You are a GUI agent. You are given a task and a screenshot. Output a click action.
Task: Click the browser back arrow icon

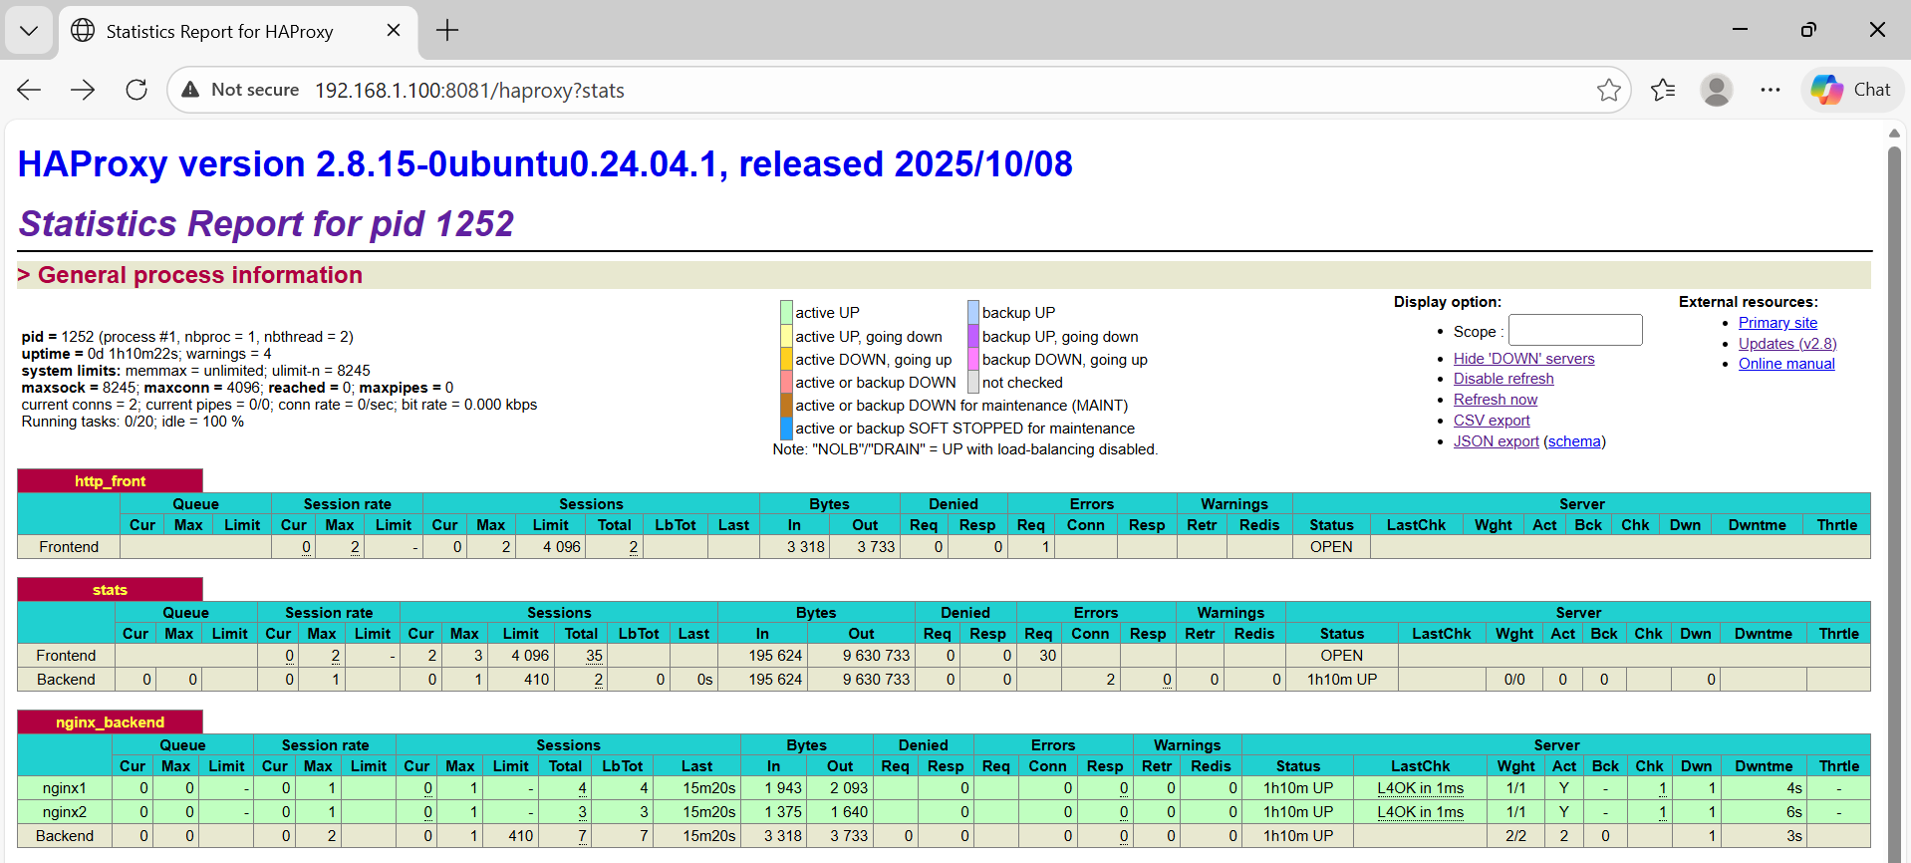29,90
